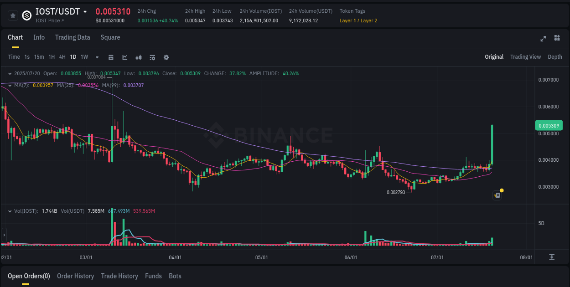
Task: Click the Layer 1 / Layer 2 token tag
Action: (358, 20)
